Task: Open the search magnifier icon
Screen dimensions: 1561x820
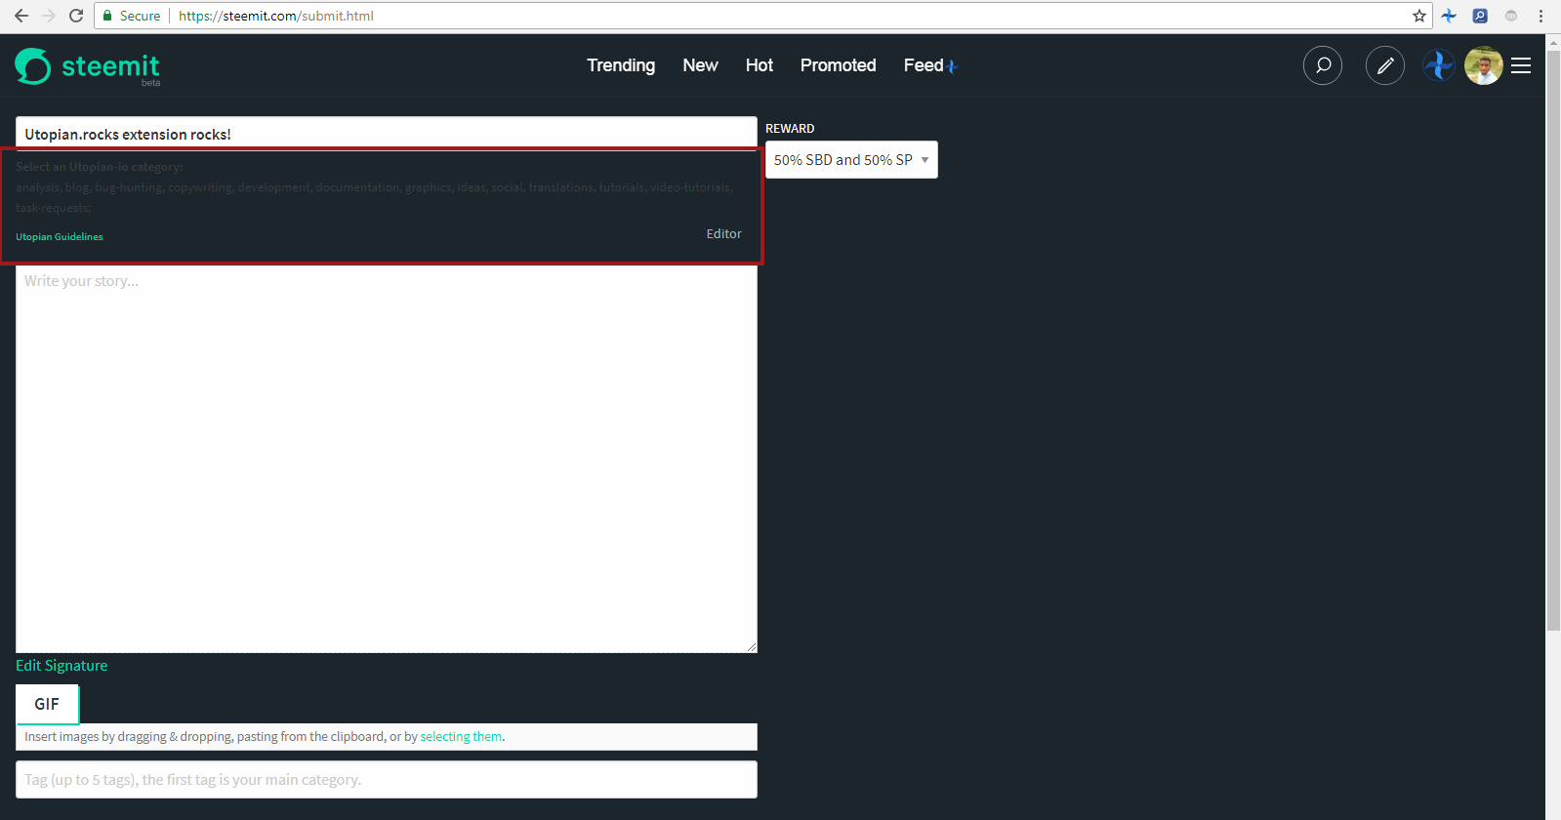Action: pyautogui.click(x=1323, y=65)
